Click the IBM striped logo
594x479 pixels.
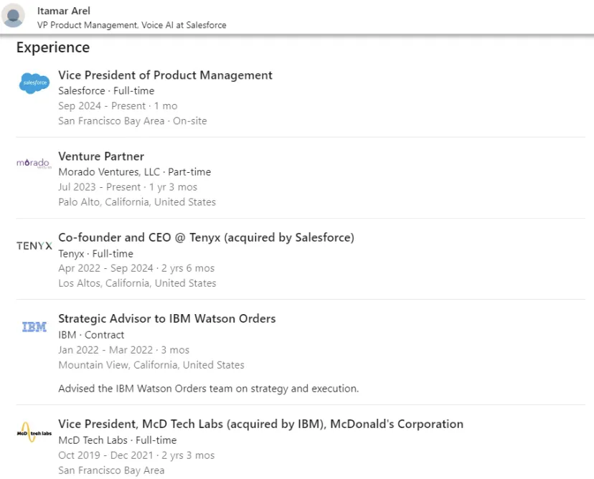34,327
